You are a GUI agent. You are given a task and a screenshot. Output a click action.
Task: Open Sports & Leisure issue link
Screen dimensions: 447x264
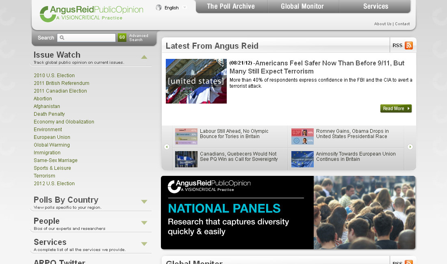click(52, 168)
